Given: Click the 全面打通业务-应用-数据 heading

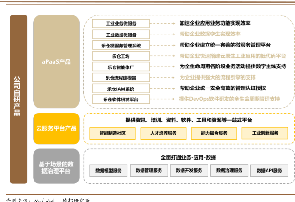Looking at the screenshot, I should 188,157.
